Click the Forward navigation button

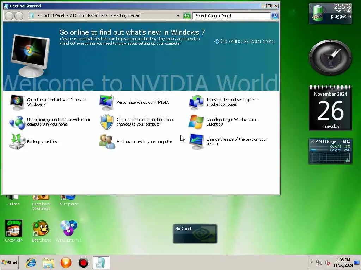point(19,16)
